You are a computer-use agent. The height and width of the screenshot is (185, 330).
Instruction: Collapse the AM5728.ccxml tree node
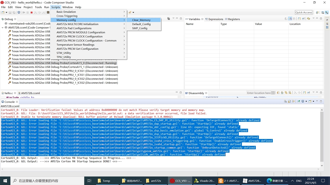tap(3, 27)
